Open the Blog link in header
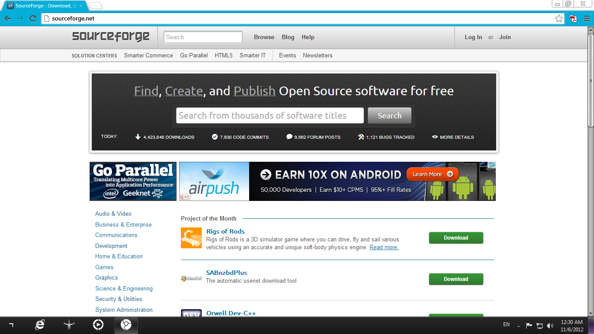Viewport: 594px width, 334px height. pos(288,37)
